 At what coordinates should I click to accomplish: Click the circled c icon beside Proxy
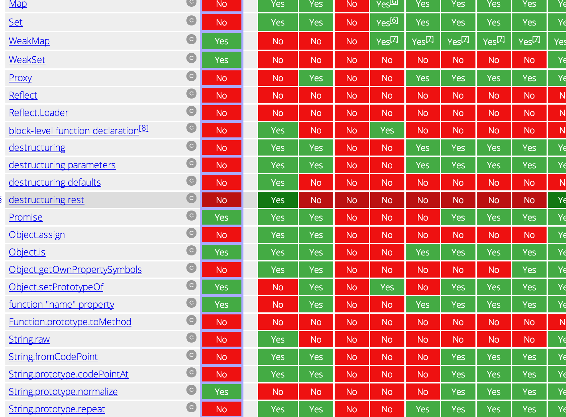(x=191, y=76)
